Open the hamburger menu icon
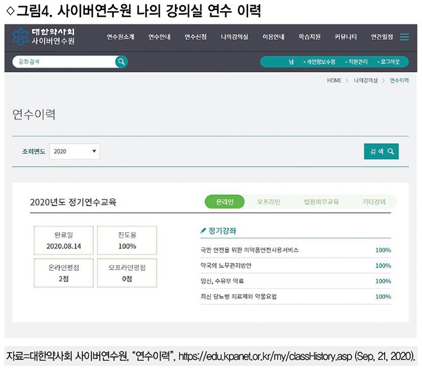The height and width of the screenshot is (370, 422). [404, 37]
